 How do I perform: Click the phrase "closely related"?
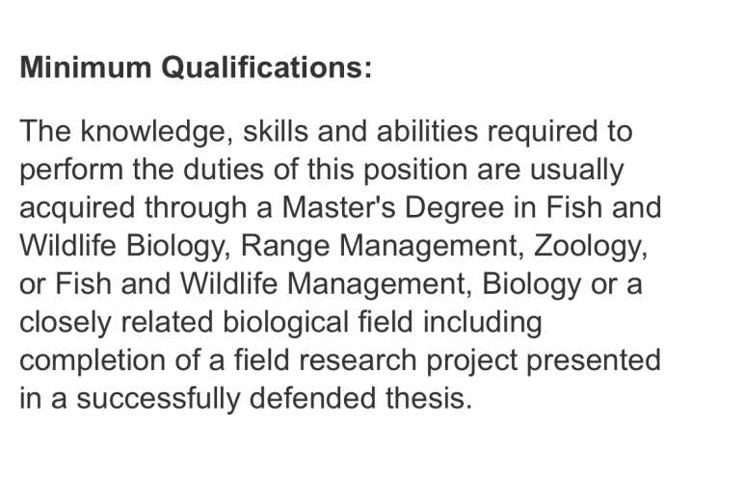point(117,322)
